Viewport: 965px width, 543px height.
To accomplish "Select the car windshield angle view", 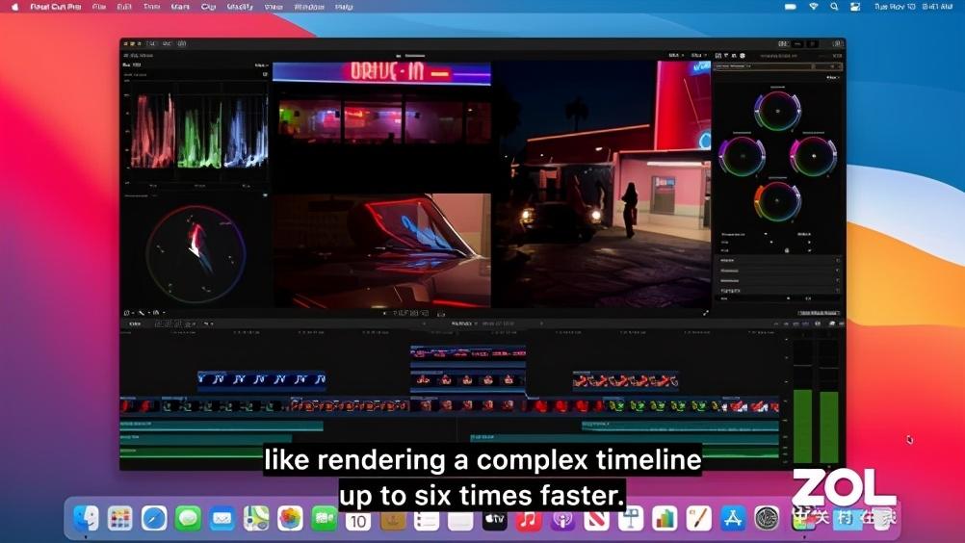I will 381,251.
